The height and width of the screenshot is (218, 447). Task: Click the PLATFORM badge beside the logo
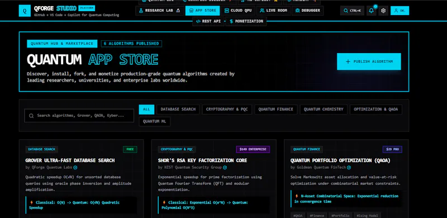87,8
